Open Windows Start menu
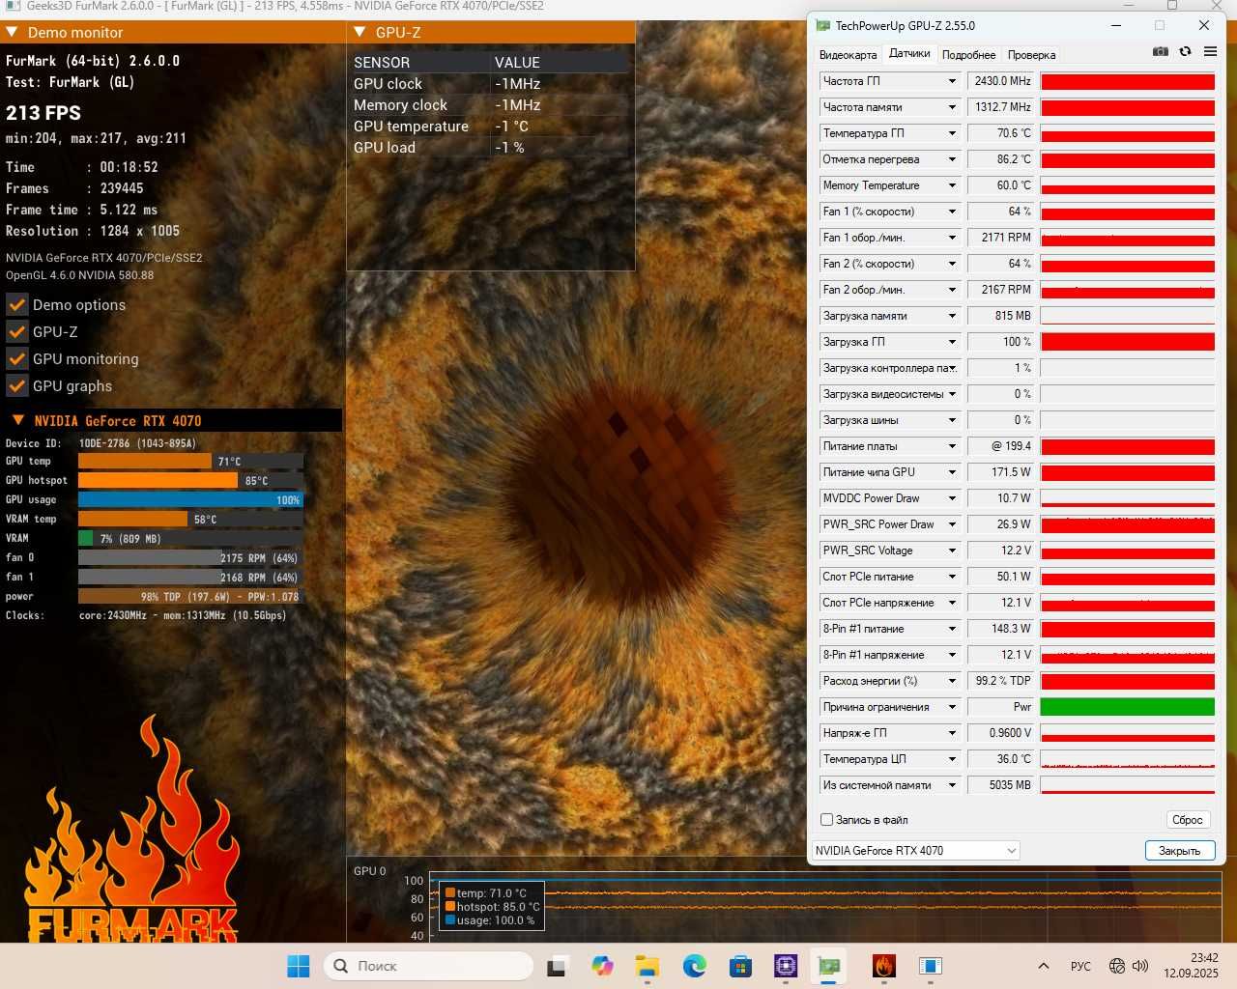This screenshot has height=989, width=1237. pos(299,966)
